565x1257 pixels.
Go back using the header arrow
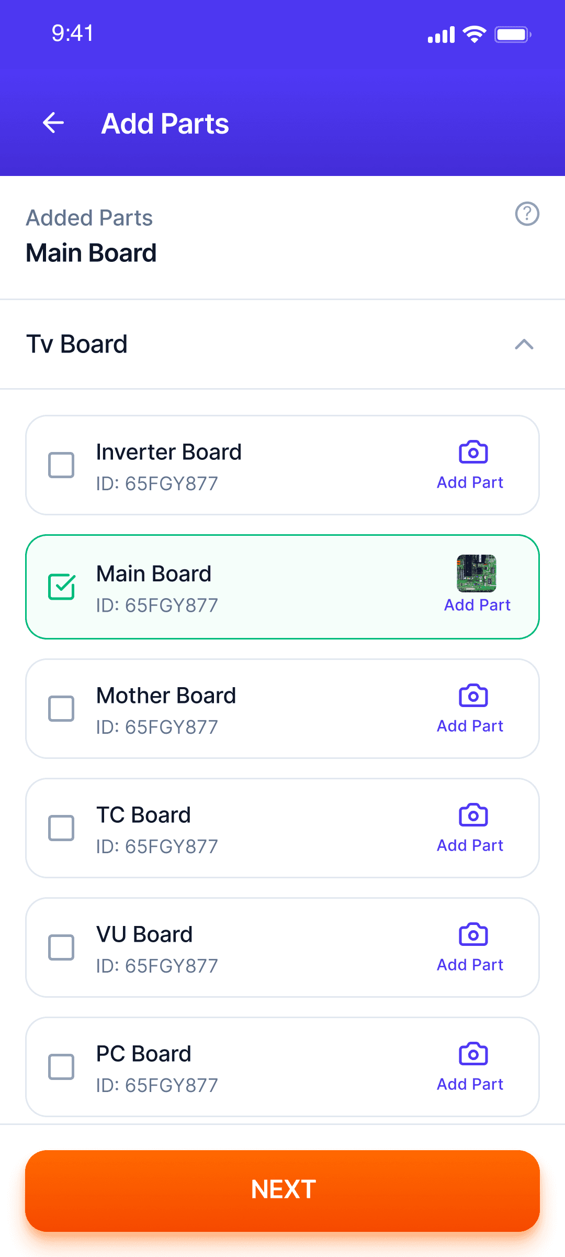click(53, 123)
